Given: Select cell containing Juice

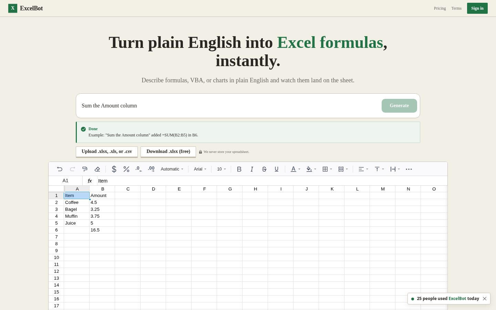Looking at the screenshot, I should (77, 223).
